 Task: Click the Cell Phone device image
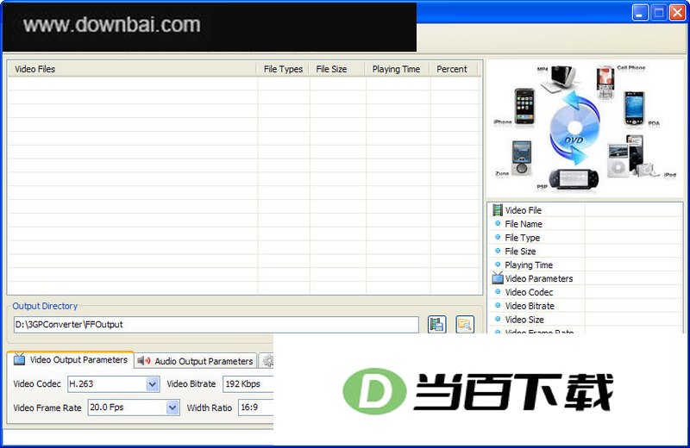coord(606,82)
